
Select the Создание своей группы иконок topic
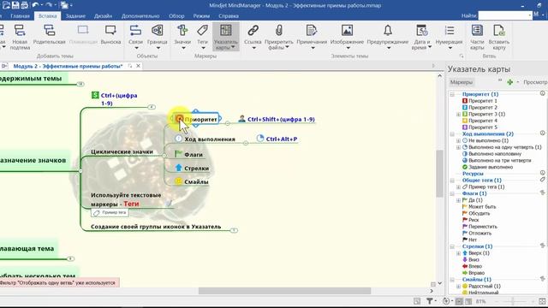[156, 227]
